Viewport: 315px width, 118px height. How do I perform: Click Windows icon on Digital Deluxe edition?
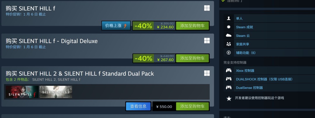pyautogui.click(x=207, y=41)
